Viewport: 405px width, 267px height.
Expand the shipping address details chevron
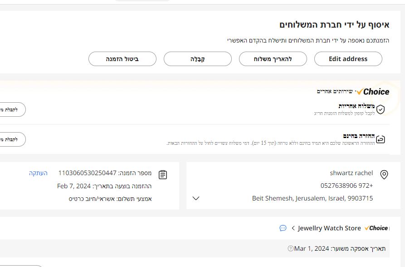point(196,198)
